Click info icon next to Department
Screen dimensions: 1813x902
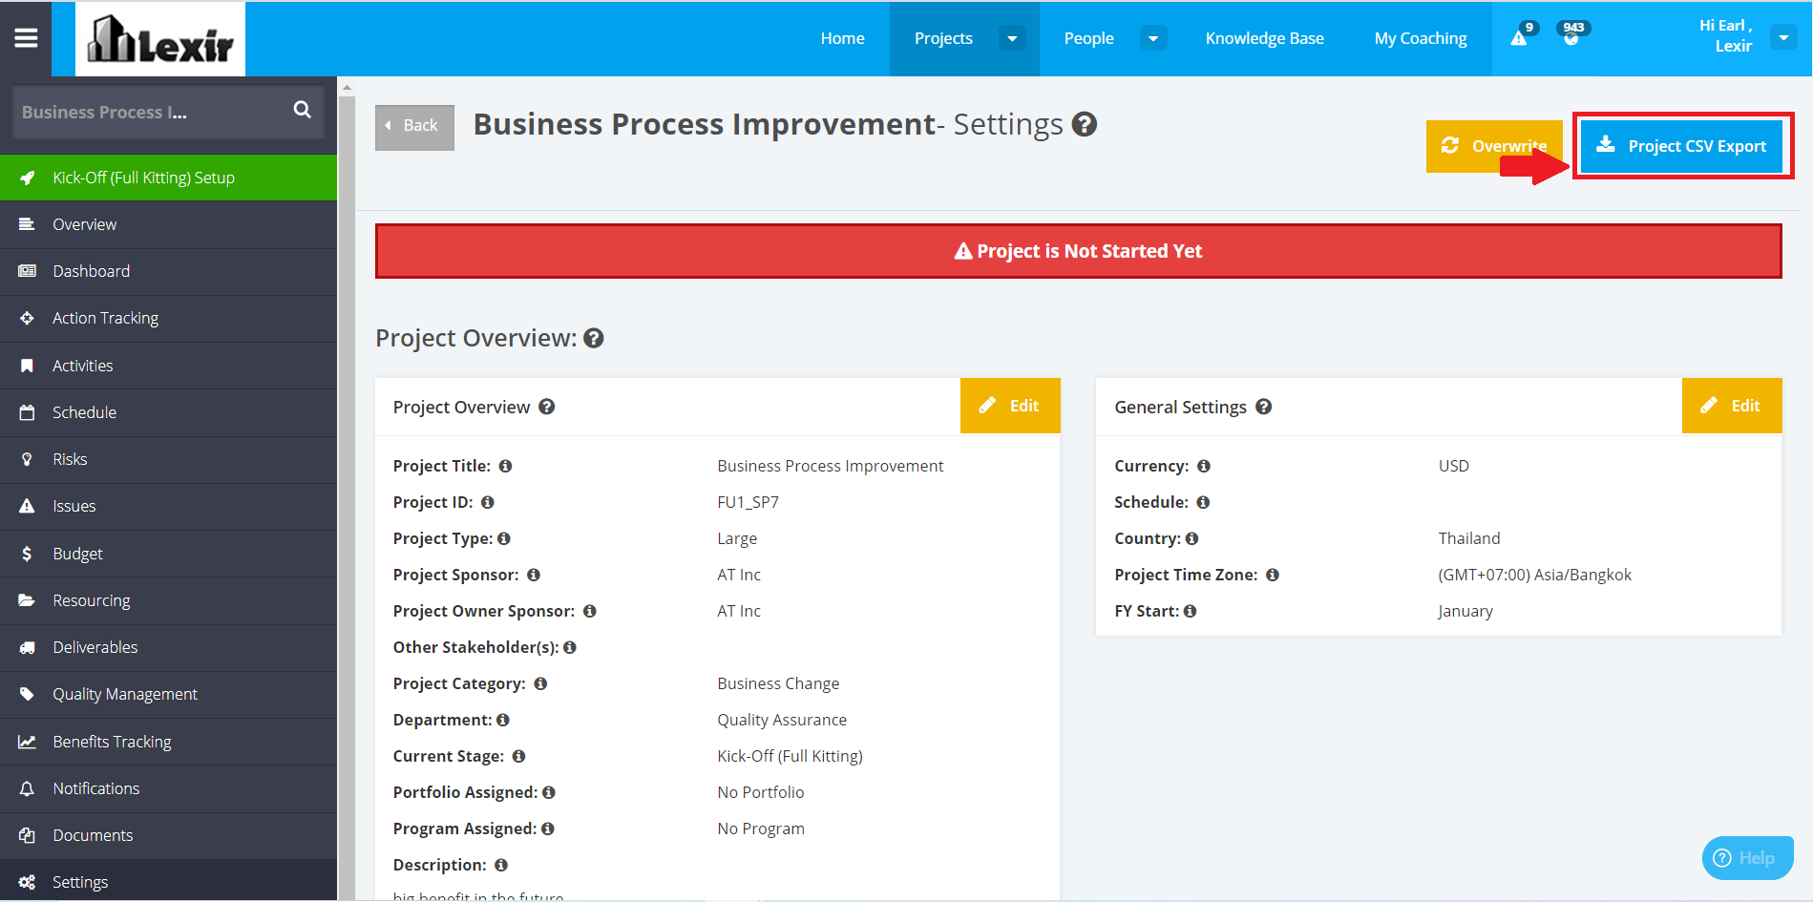503,720
